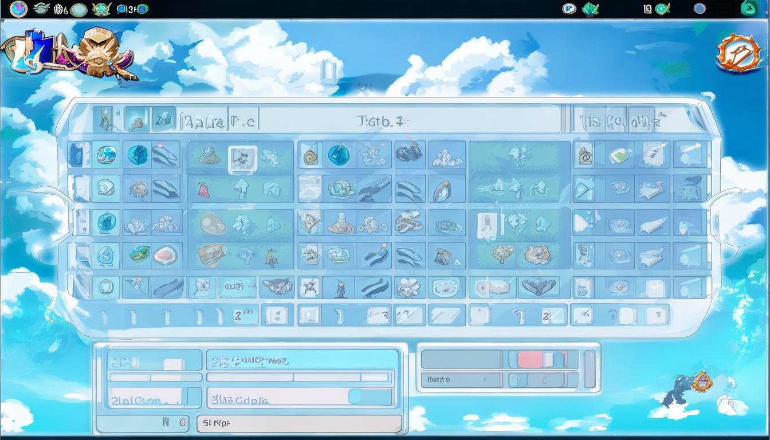Click the red figure item in second row
Viewport: 770px width, 440px height.
click(203, 188)
